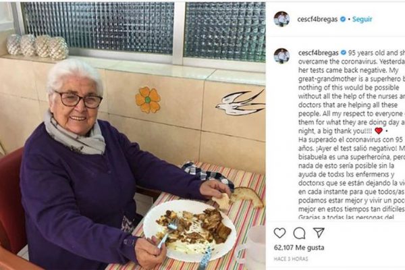Click the red heart emoji in the caption

(379, 131)
